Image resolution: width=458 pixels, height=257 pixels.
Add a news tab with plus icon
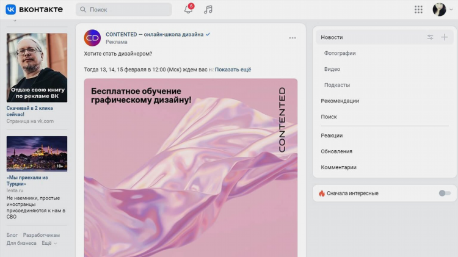(x=445, y=37)
